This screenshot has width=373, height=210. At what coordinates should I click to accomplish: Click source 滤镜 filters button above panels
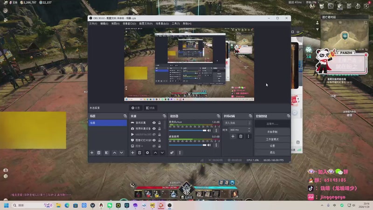[150, 108]
